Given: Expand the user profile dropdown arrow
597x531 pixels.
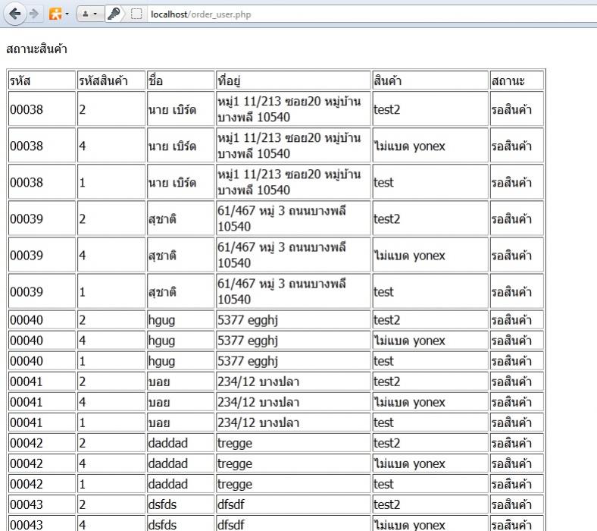Looking at the screenshot, I should [95, 14].
